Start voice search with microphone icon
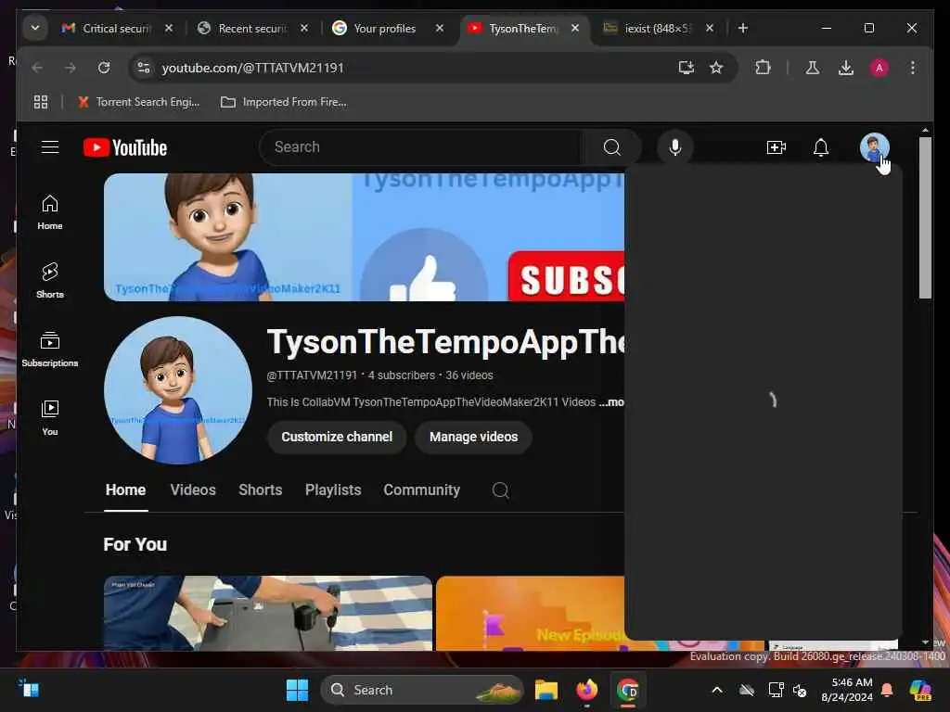This screenshot has height=712, width=950. tap(675, 147)
